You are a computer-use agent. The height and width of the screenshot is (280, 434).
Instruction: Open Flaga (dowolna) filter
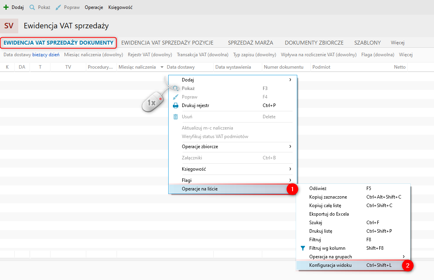click(378, 55)
